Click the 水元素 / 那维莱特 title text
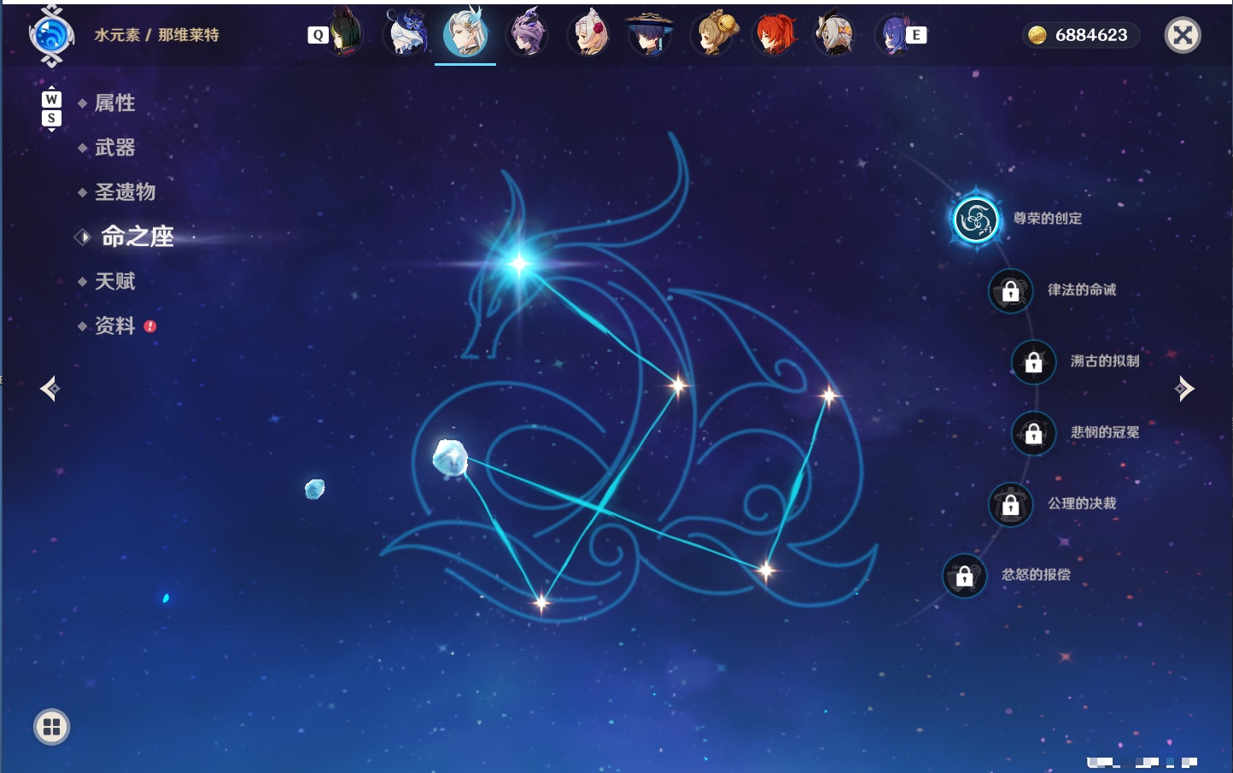This screenshot has width=1233, height=773. coord(156,35)
